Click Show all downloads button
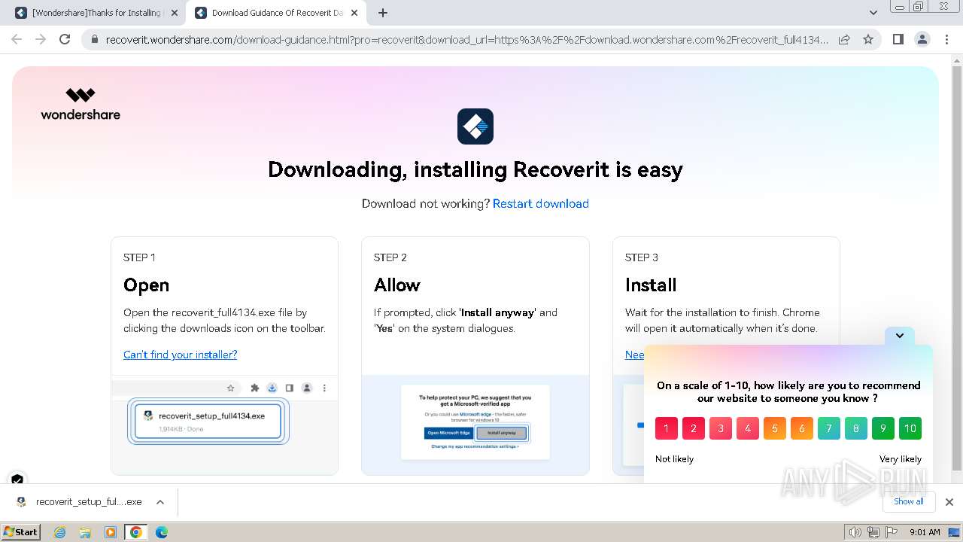The image size is (963, 542). pos(908,501)
